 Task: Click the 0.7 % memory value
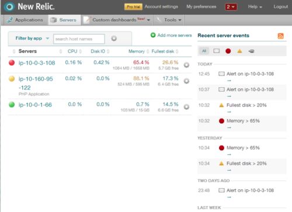tap(142, 105)
